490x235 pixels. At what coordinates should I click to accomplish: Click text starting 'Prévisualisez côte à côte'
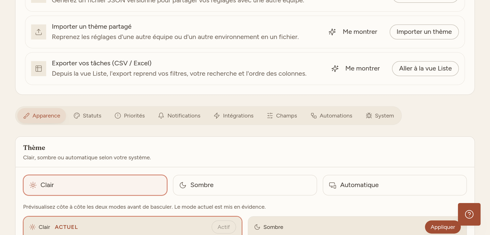144,207
